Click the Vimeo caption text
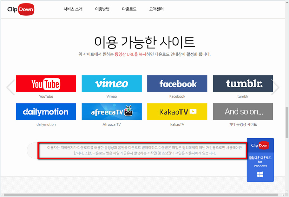Viewport: 289px width, 197px height. point(112,96)
